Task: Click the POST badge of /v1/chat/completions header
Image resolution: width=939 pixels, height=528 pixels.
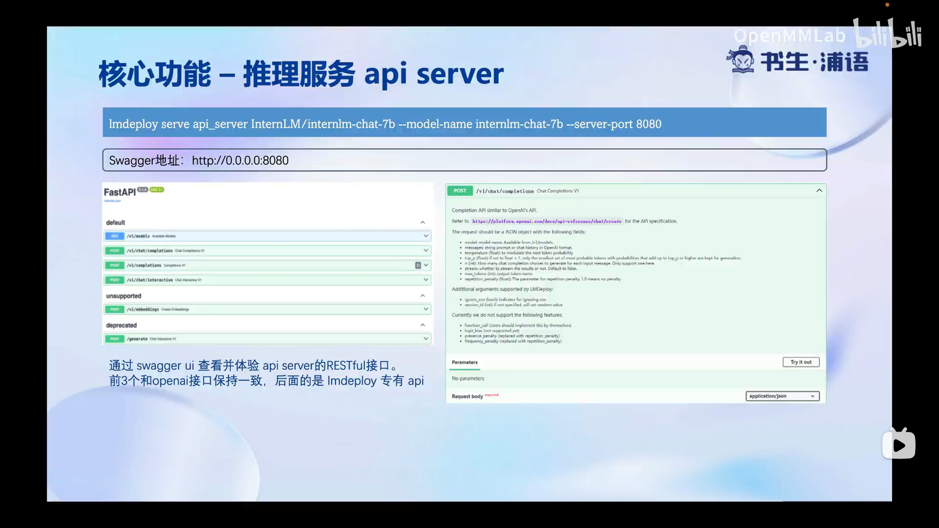Action: tap(460, 191)
